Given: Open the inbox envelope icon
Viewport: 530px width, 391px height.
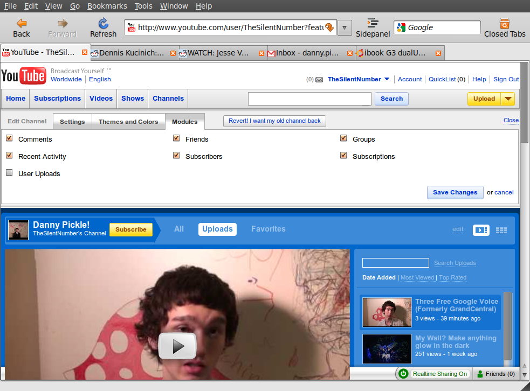Looking at the screenshot, I should pos(319,80).
